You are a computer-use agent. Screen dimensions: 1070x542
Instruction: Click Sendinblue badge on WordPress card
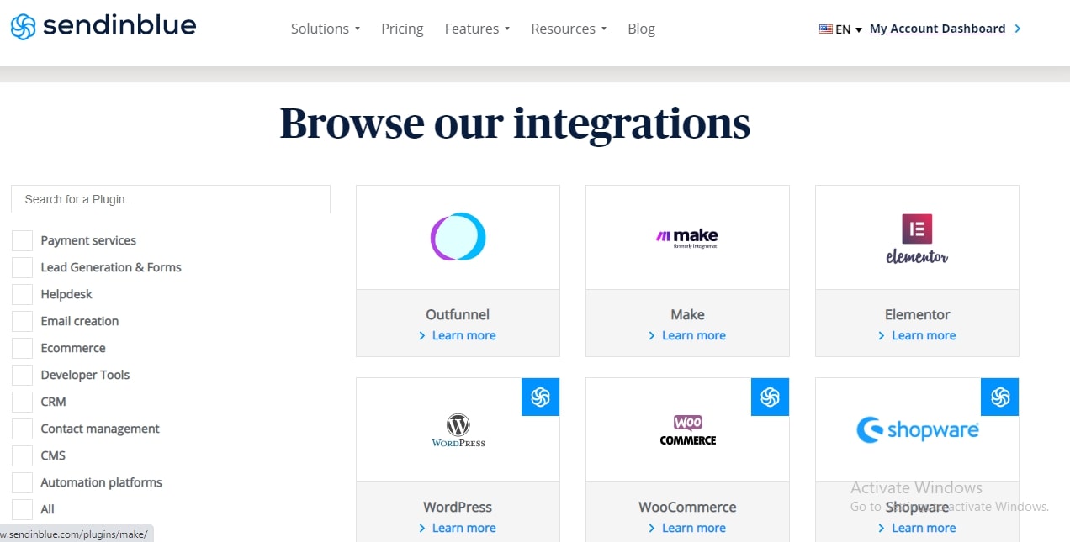540,397
